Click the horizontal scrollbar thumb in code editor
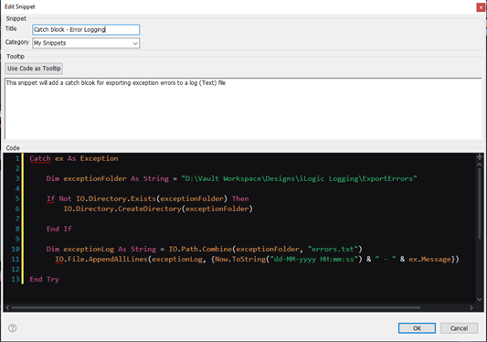The image size is (487, 342). 216,308
